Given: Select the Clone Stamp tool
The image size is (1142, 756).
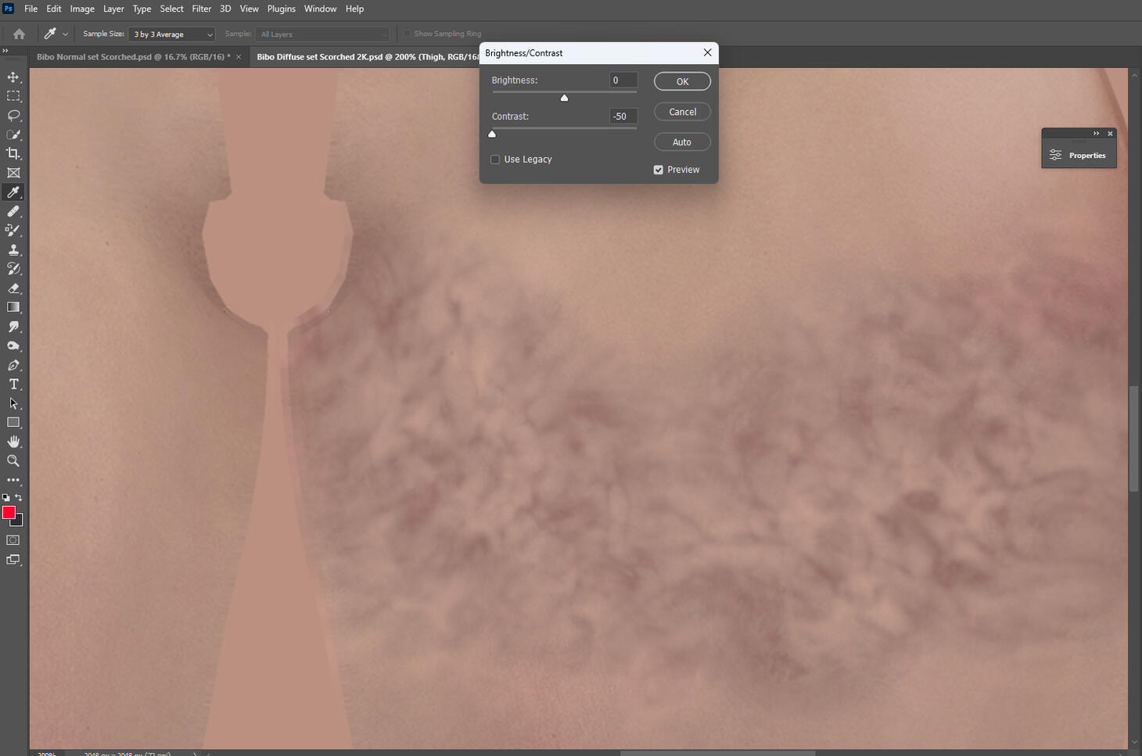Looking at the screenshot, I should click(13, 249).
